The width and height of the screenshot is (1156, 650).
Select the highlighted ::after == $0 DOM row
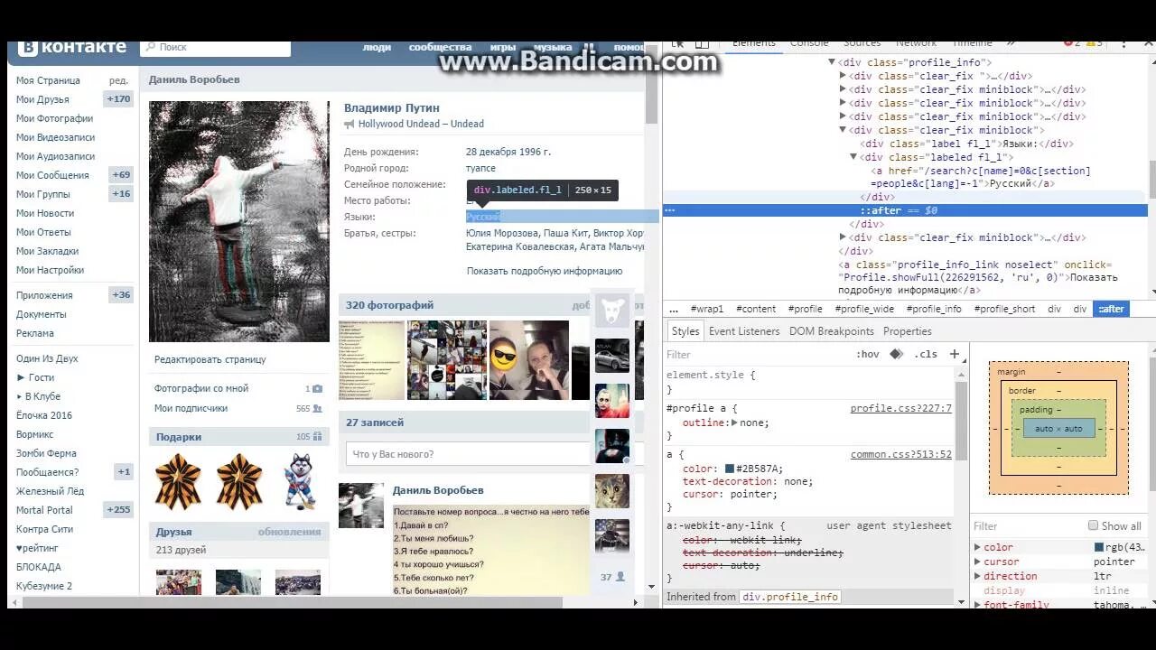pyautogui.click(x=905, y=210)
